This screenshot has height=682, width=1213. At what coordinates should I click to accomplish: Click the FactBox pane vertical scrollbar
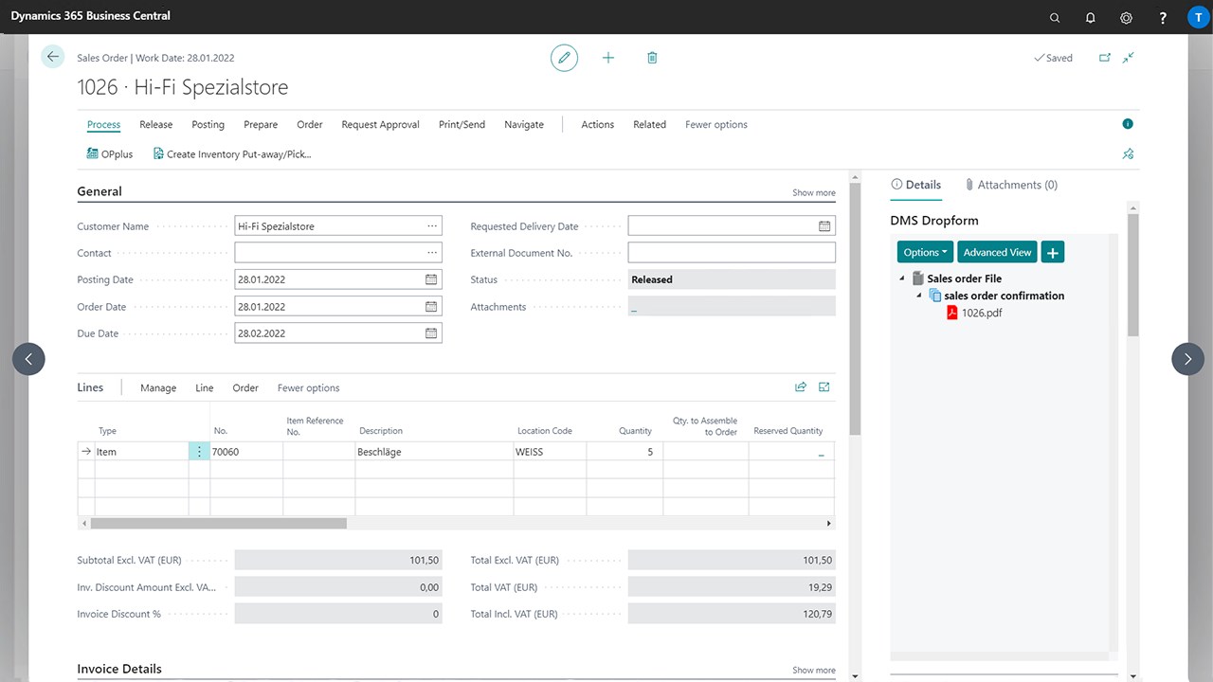(1133, 275)
